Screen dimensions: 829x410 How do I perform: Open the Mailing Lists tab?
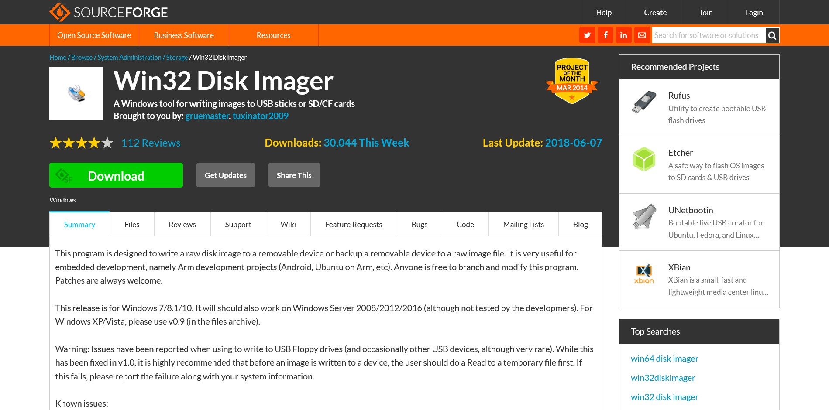[x=523, y=224]
